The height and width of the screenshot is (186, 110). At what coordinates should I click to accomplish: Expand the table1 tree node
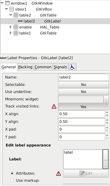(x=11, y=33)
